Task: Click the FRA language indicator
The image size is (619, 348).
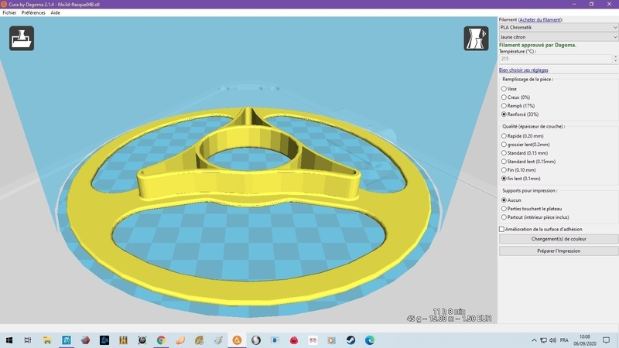Action: [x=564, y=340]
